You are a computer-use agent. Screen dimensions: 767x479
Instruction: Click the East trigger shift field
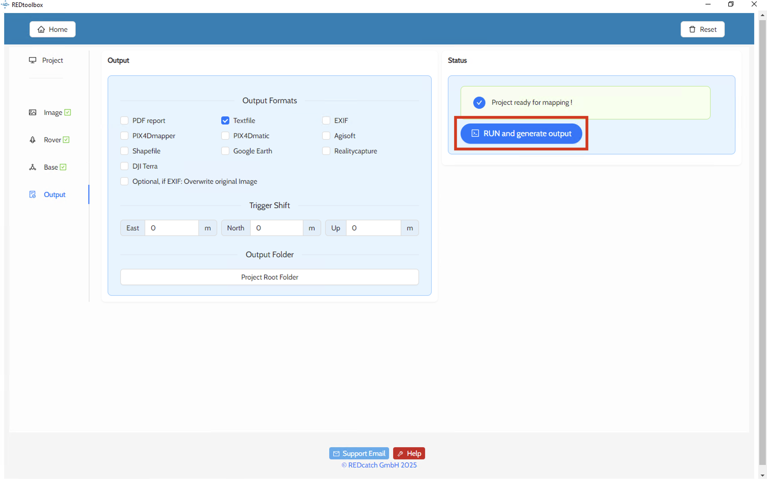[171, 228]
